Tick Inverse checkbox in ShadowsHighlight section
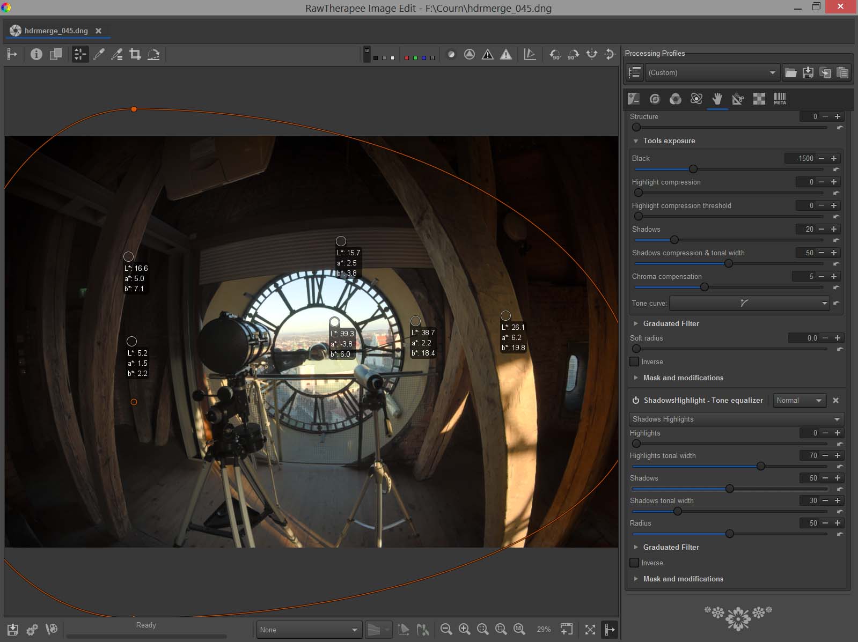This screenshot has width=858, height=642. coord(635,563)
